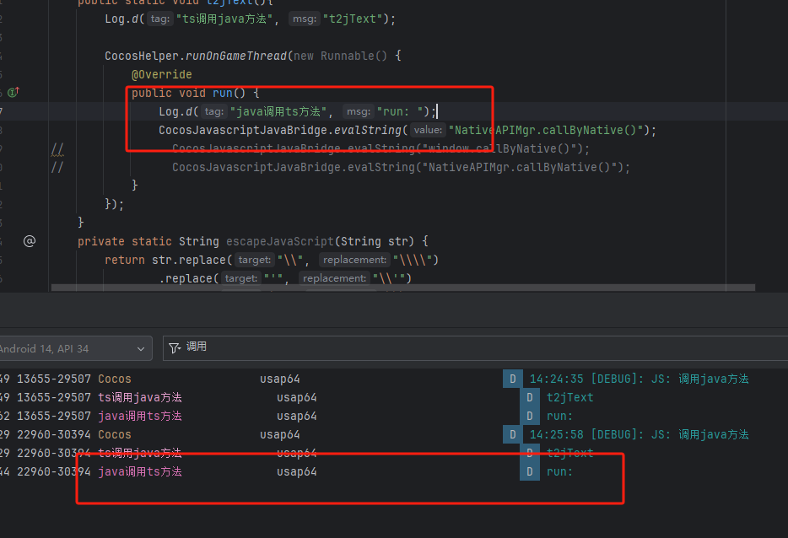Click the @ gutter icon beside escapeJavaScript
Image resolution: width=788 pixels, height=538 pixels.
(x=30, y=241)
